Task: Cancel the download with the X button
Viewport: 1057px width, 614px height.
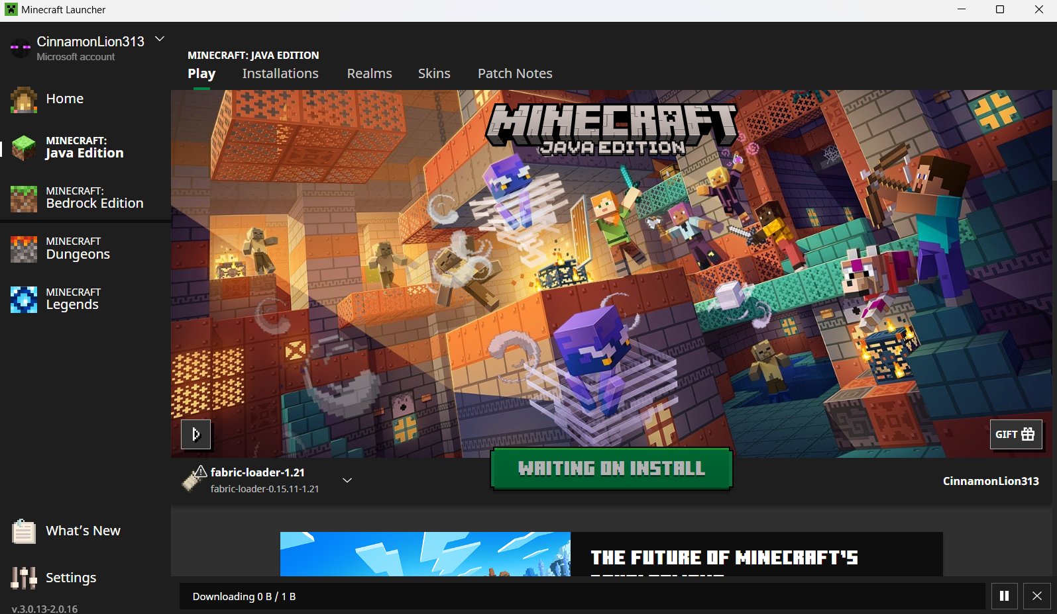Action: (x=1036, y=596)
